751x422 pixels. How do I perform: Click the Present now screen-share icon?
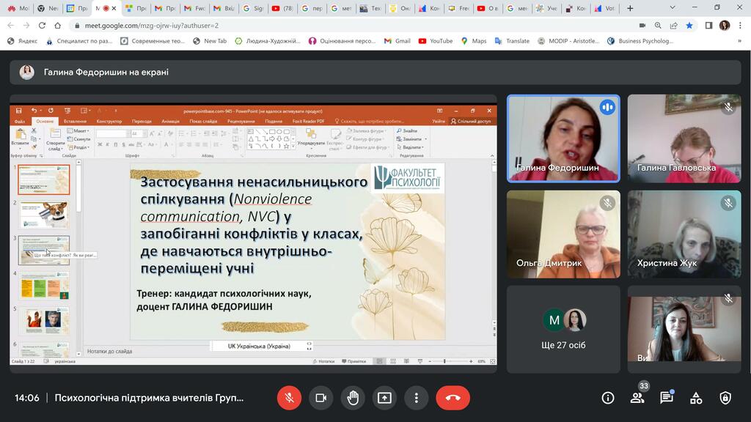point(384,398)
